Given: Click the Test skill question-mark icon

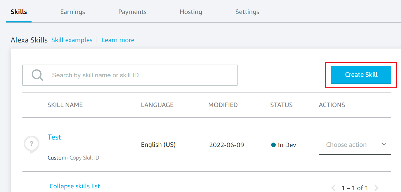Looking at the screenshot, I should click(x=32, y=145).
